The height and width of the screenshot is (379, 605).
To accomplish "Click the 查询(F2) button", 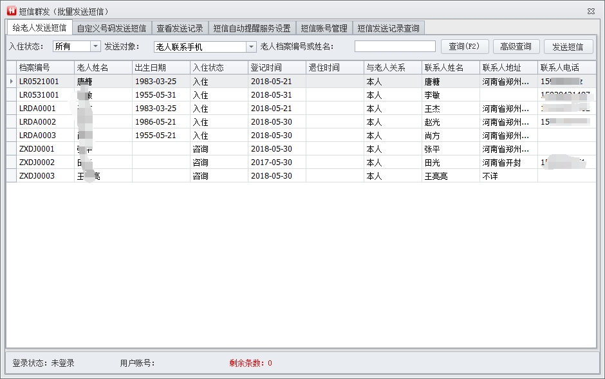I will tap(465, 46).
